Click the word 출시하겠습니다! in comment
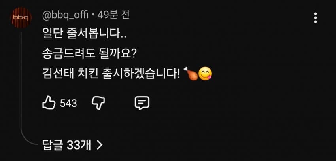Image resolution: width=336 pixels, height=161 pixels. coord(141,74)
